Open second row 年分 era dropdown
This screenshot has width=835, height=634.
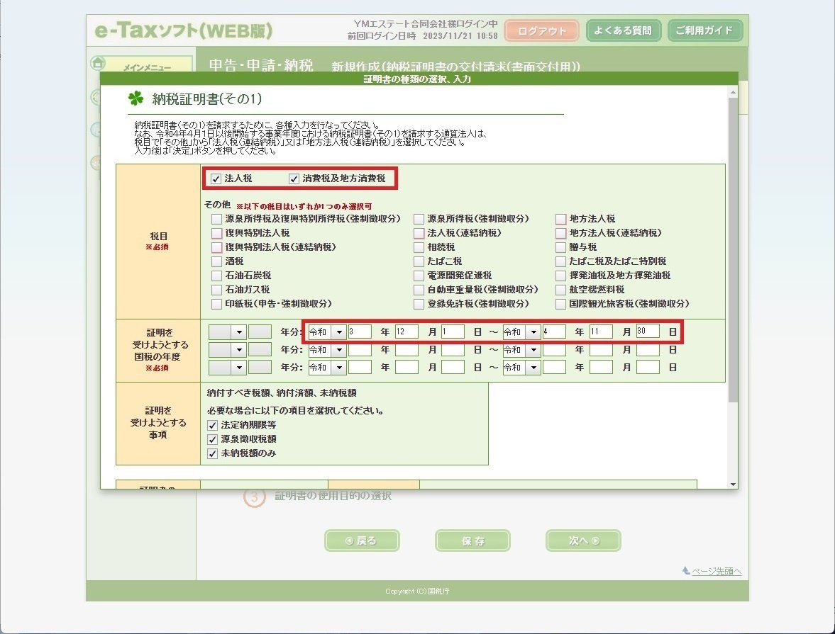click(228, 350)
